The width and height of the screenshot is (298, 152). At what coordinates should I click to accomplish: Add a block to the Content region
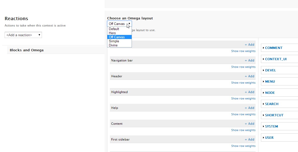[249, 124]
